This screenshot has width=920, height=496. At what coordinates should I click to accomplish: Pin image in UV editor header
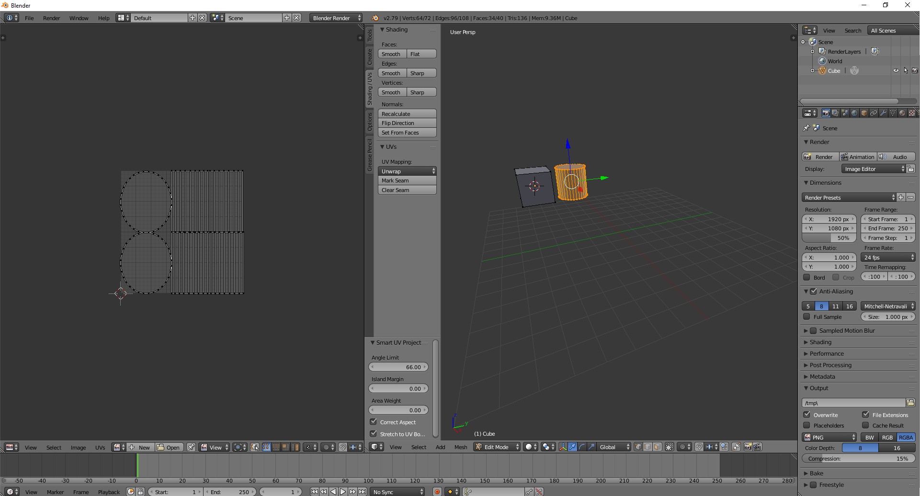[x=191, y=447]
